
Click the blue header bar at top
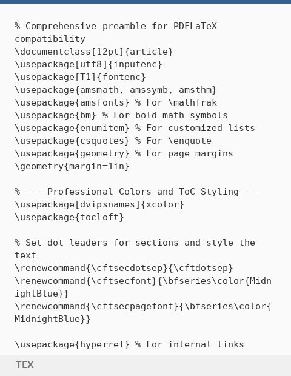click(145, 2)
